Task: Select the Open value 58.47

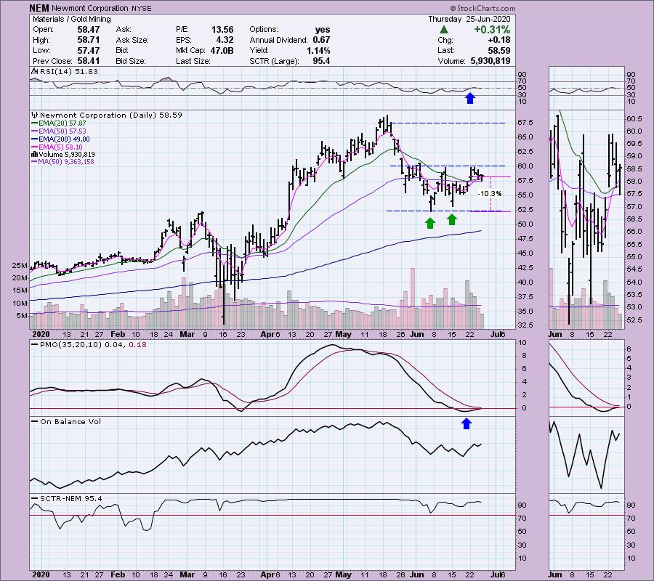Action: [89, 30]
